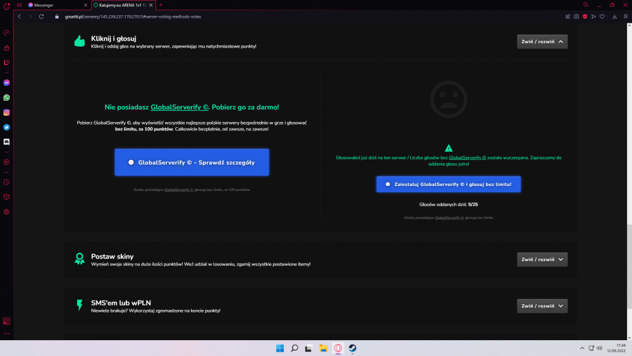
Task: Open volume control in system tray
Action: [x=599, y=348]
